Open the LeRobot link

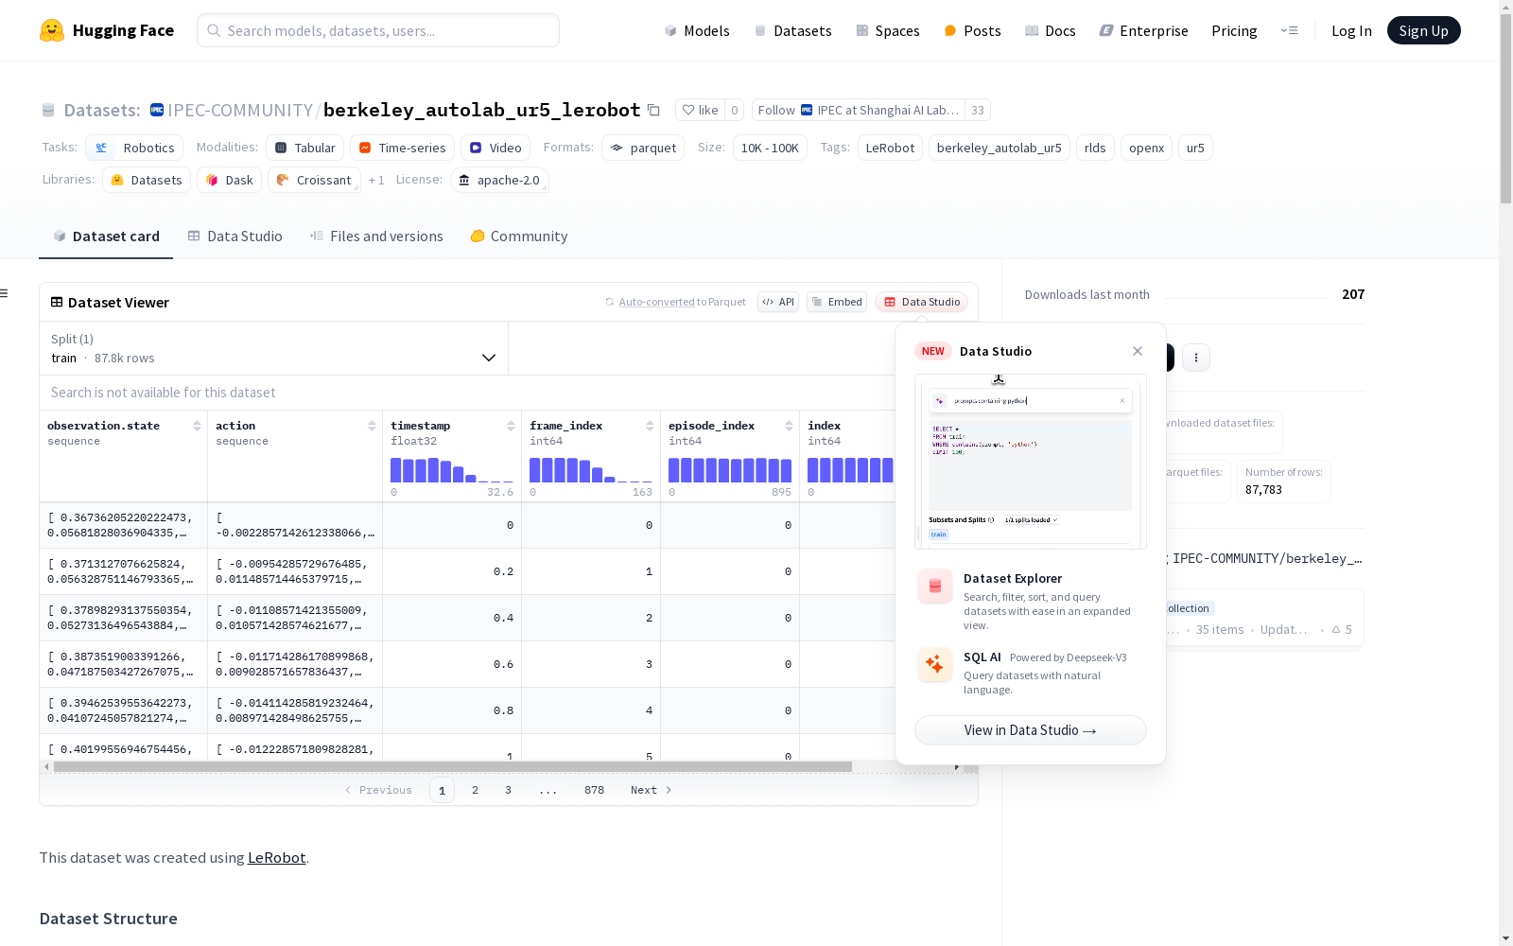[x=276, y=857]
